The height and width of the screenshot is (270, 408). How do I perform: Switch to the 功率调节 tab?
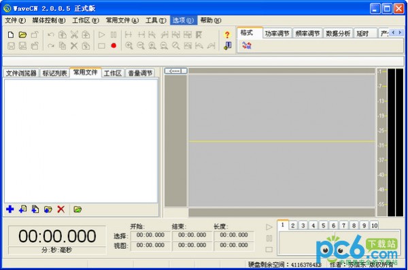click(x=277, y=33)
